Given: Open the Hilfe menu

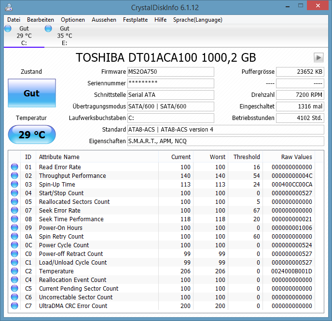Looking at the screenshot, I should click(160, 20).
